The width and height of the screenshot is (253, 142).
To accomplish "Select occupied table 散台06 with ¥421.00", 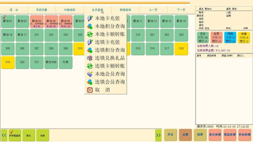I will 65,21.
